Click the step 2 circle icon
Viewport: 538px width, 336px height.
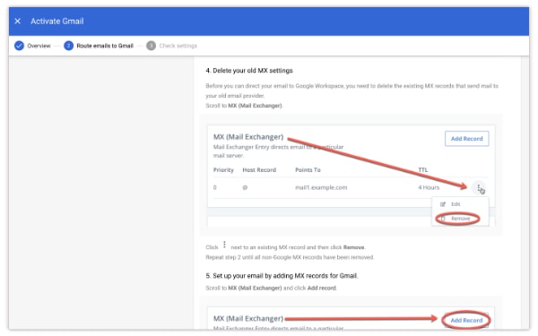69,46
